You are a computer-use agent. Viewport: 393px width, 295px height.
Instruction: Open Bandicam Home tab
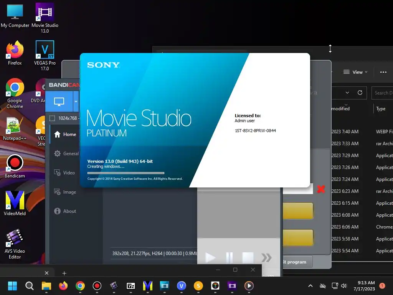point(64,134)
